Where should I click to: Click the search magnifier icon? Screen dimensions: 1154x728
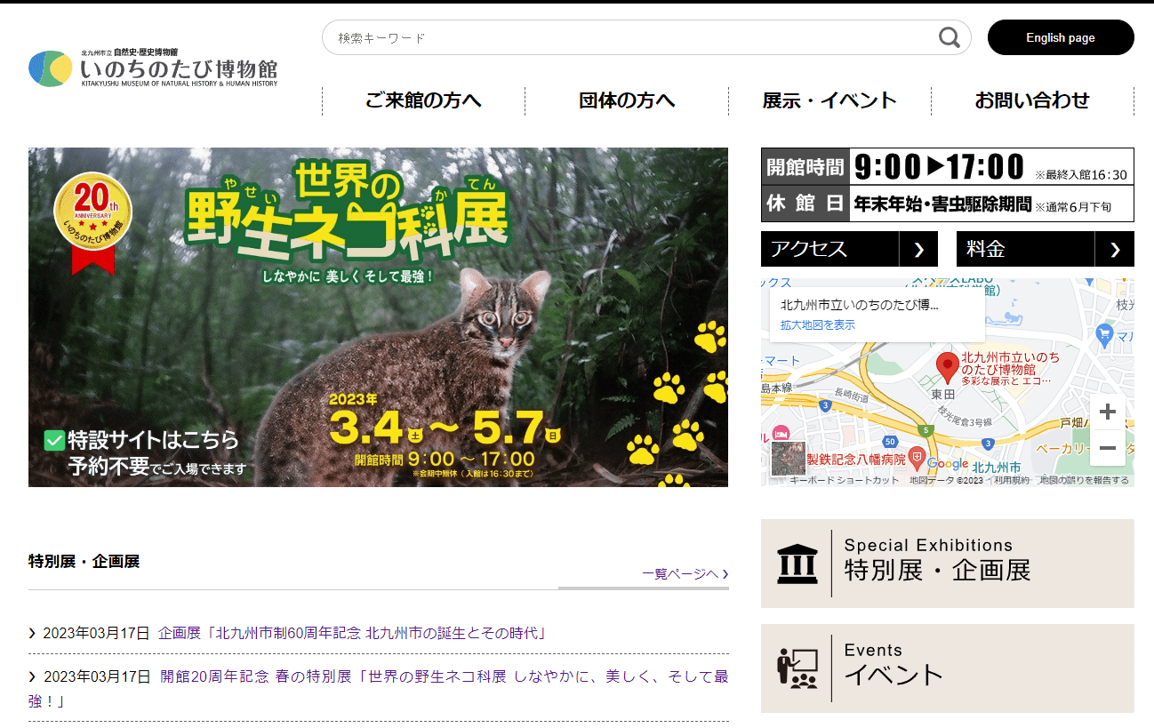(950, 37)
